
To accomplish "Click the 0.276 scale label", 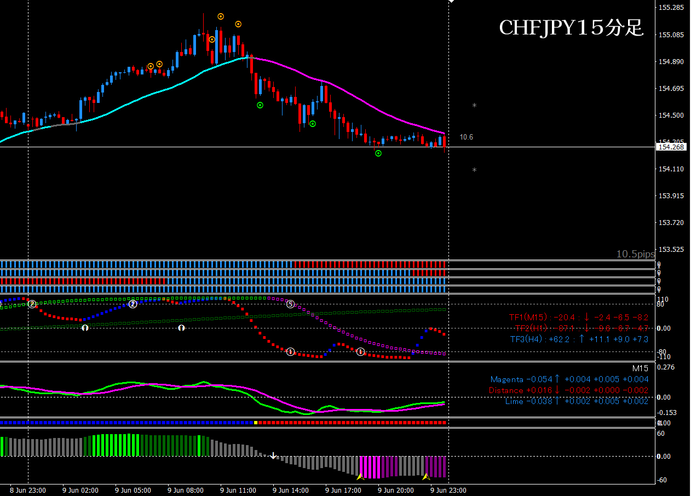I will click(665, 367).
